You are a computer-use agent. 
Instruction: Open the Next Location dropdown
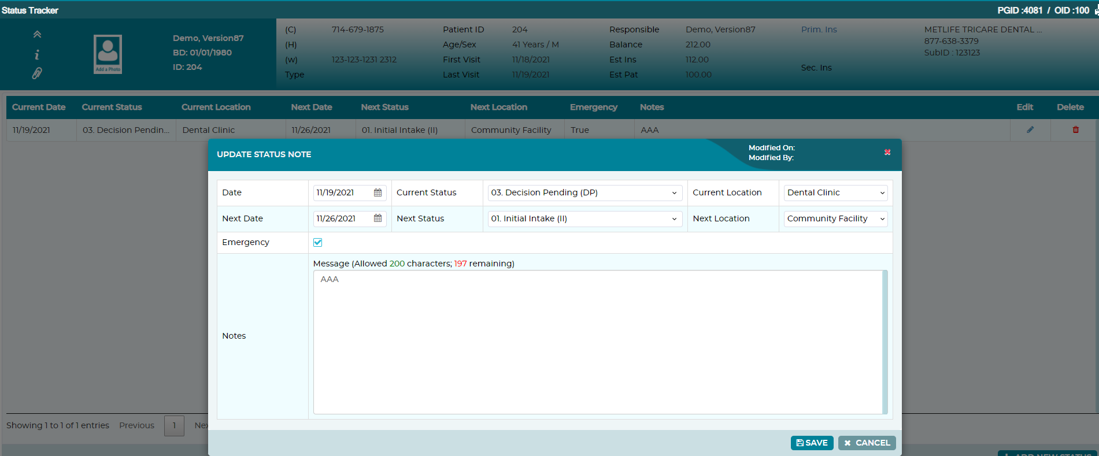[835, 218]
